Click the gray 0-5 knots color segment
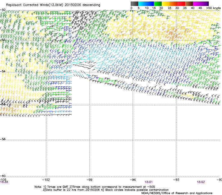Viewport: 222px width, 195px height. point(134,4)
